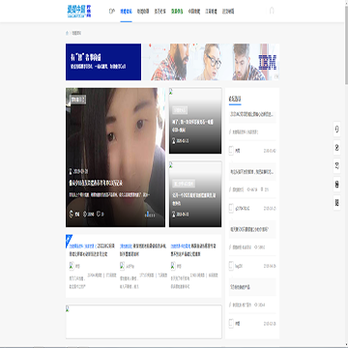Click the home icon in the breadcrumb
Screen dimensions: 348x348
tap(68, 33)
